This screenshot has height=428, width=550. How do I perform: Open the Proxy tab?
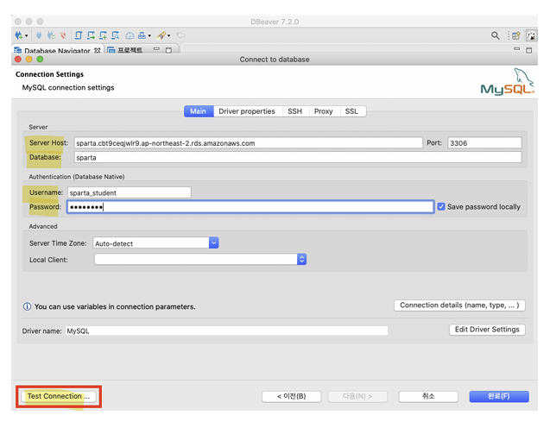(x=324, y=111)
